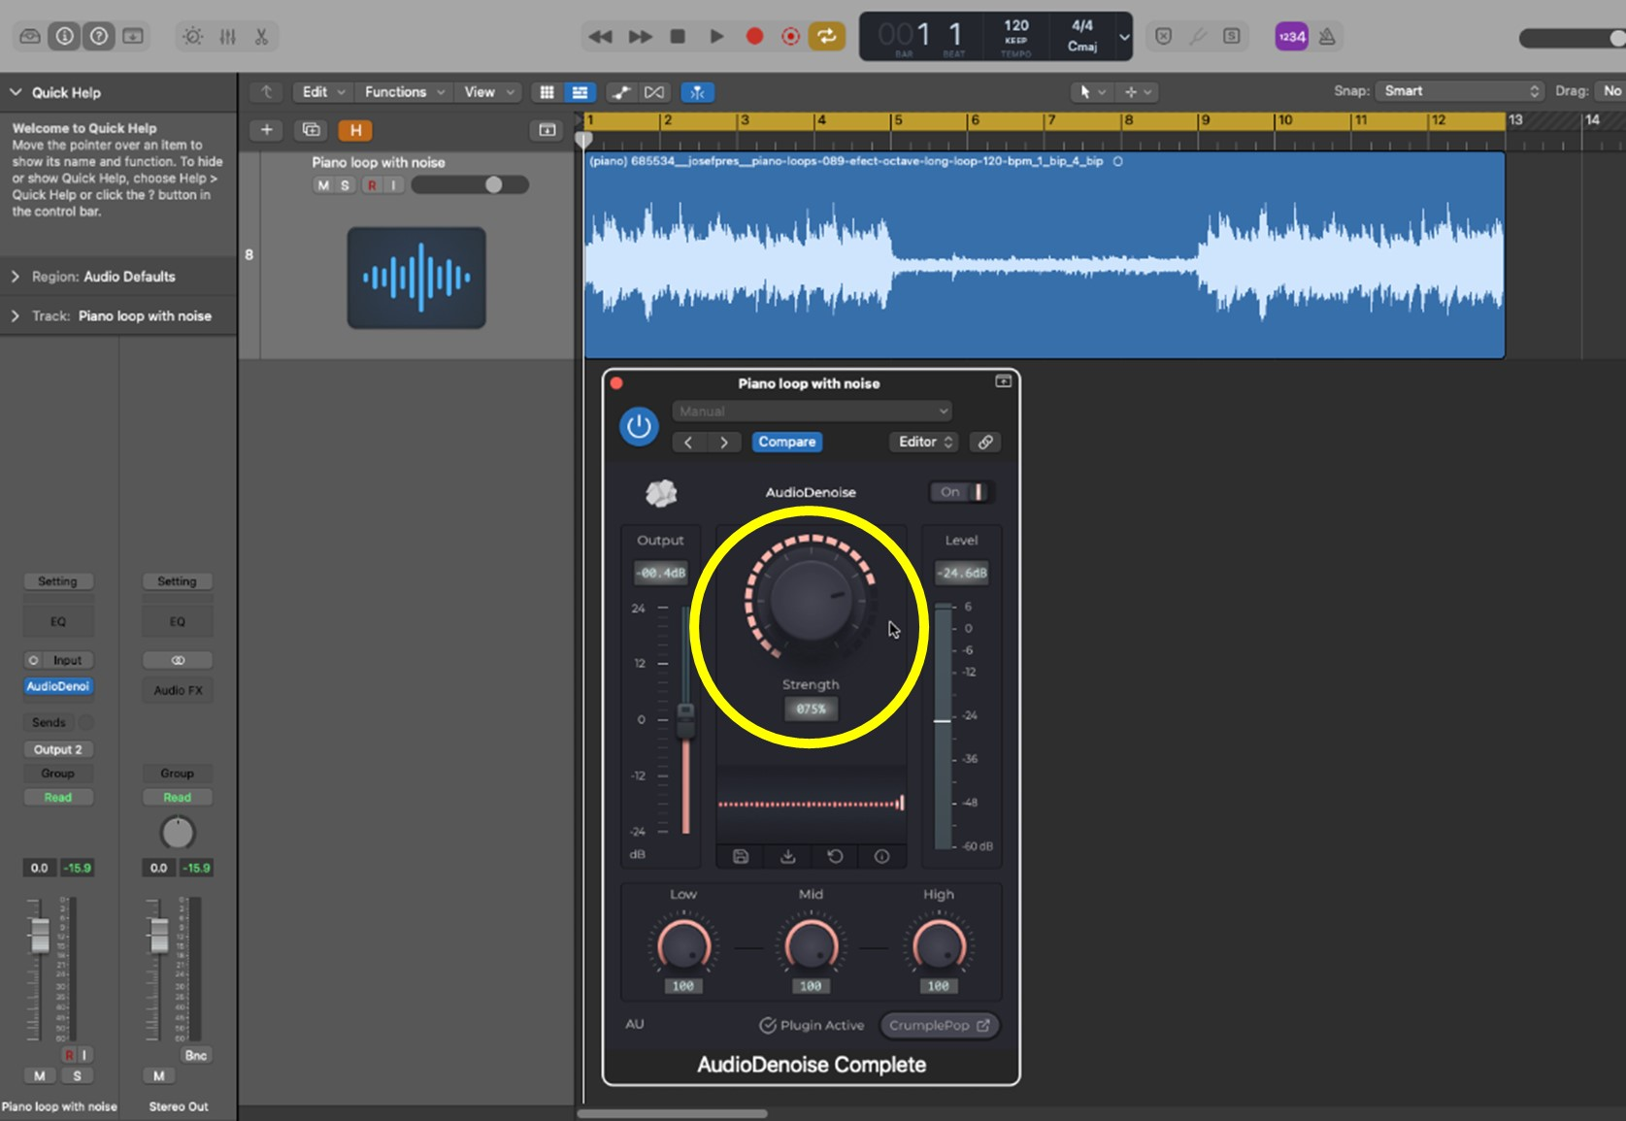Click the CrumplePop external link button
Image resolution: width=1626 pixels, height=1121 pixels.
939,1025
